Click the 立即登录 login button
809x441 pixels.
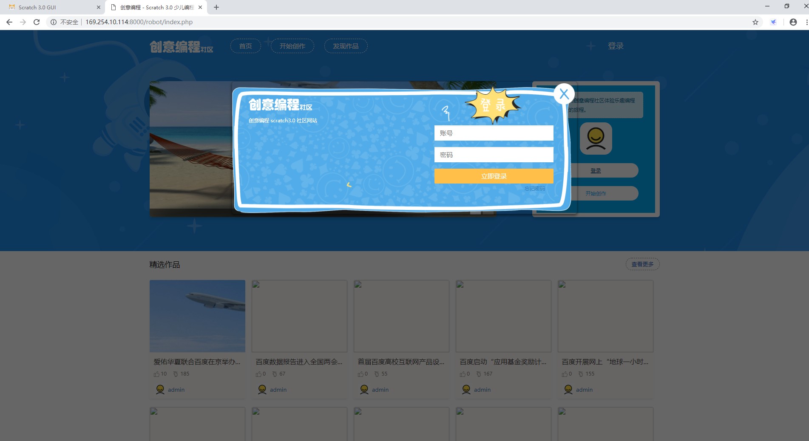point(494,176)
